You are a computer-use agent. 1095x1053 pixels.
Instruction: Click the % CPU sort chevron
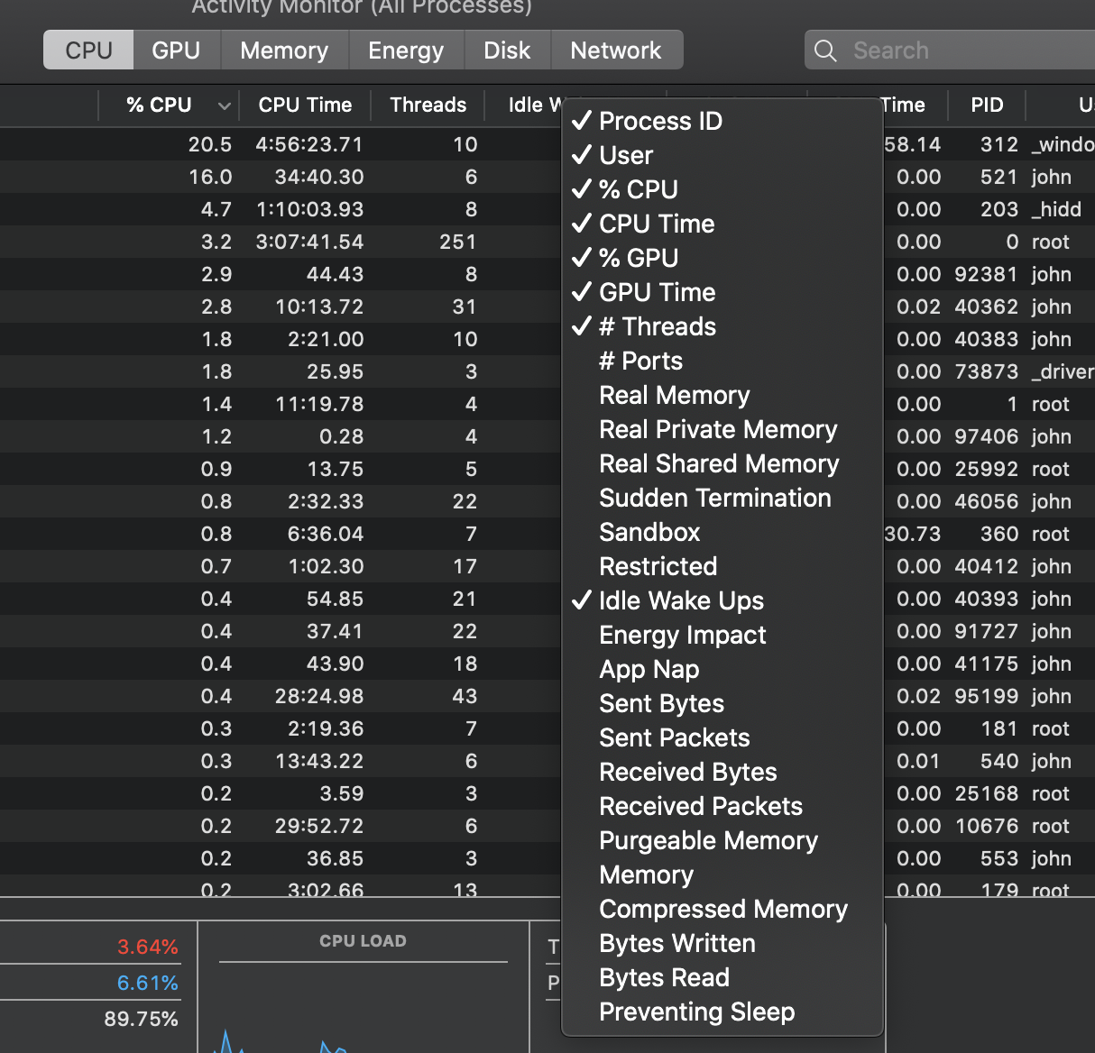click(224, 106)
